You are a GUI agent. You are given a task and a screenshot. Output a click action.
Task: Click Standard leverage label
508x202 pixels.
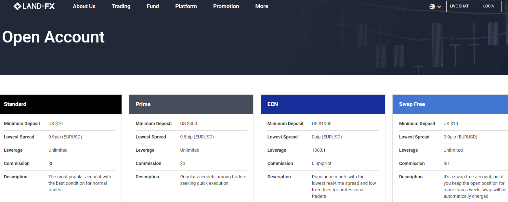coord(13,150)
